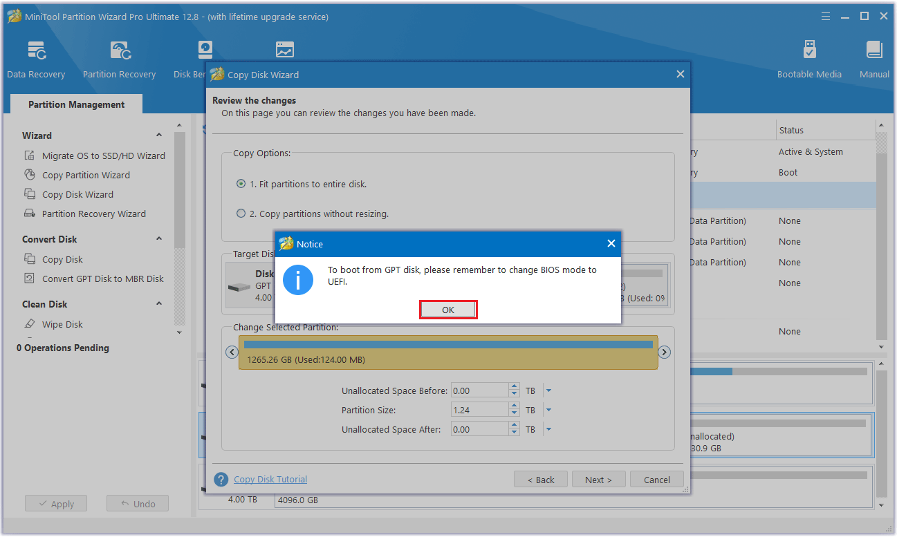
Task: Click Copy Disk Wizard title icon
Action: [217, 75]
